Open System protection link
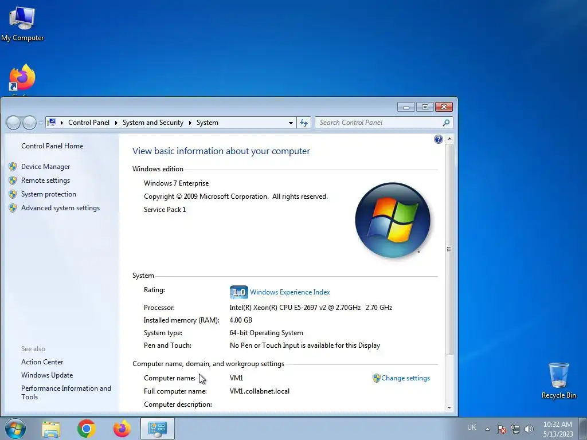Viewport: 587px width, 440px height. coord(49,194)
